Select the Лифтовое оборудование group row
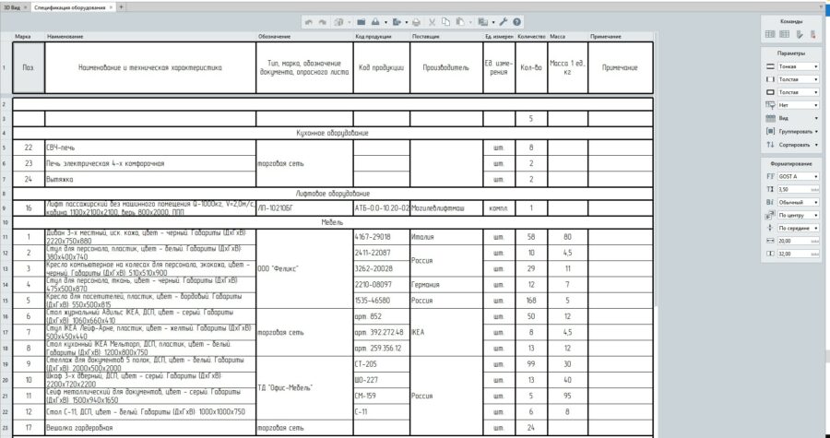Image resolution: width=830 pixels, height=438 pixels. [x=332, y=194]
